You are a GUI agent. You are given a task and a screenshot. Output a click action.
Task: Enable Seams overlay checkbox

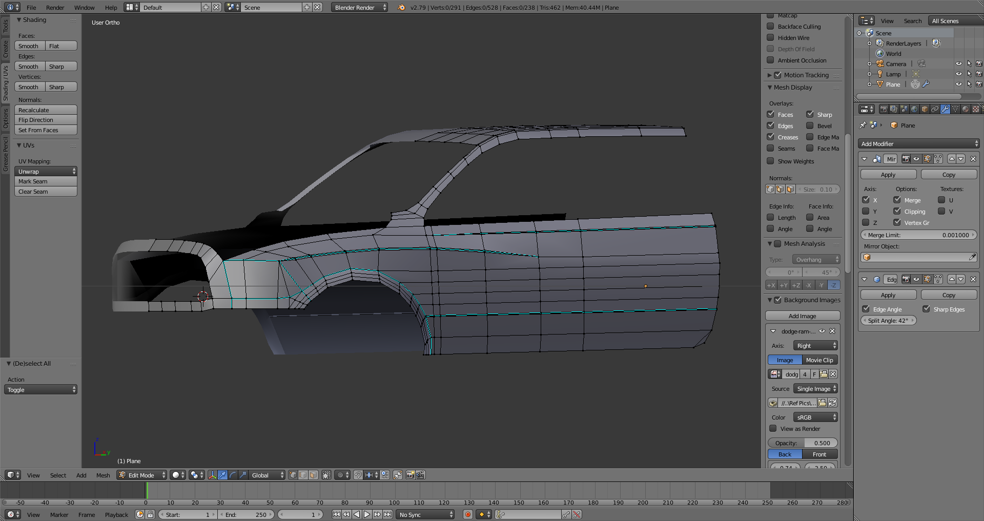coord(770,148)
